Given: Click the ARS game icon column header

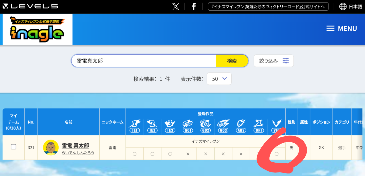Looking at the screenshot, I should [241, 126].
